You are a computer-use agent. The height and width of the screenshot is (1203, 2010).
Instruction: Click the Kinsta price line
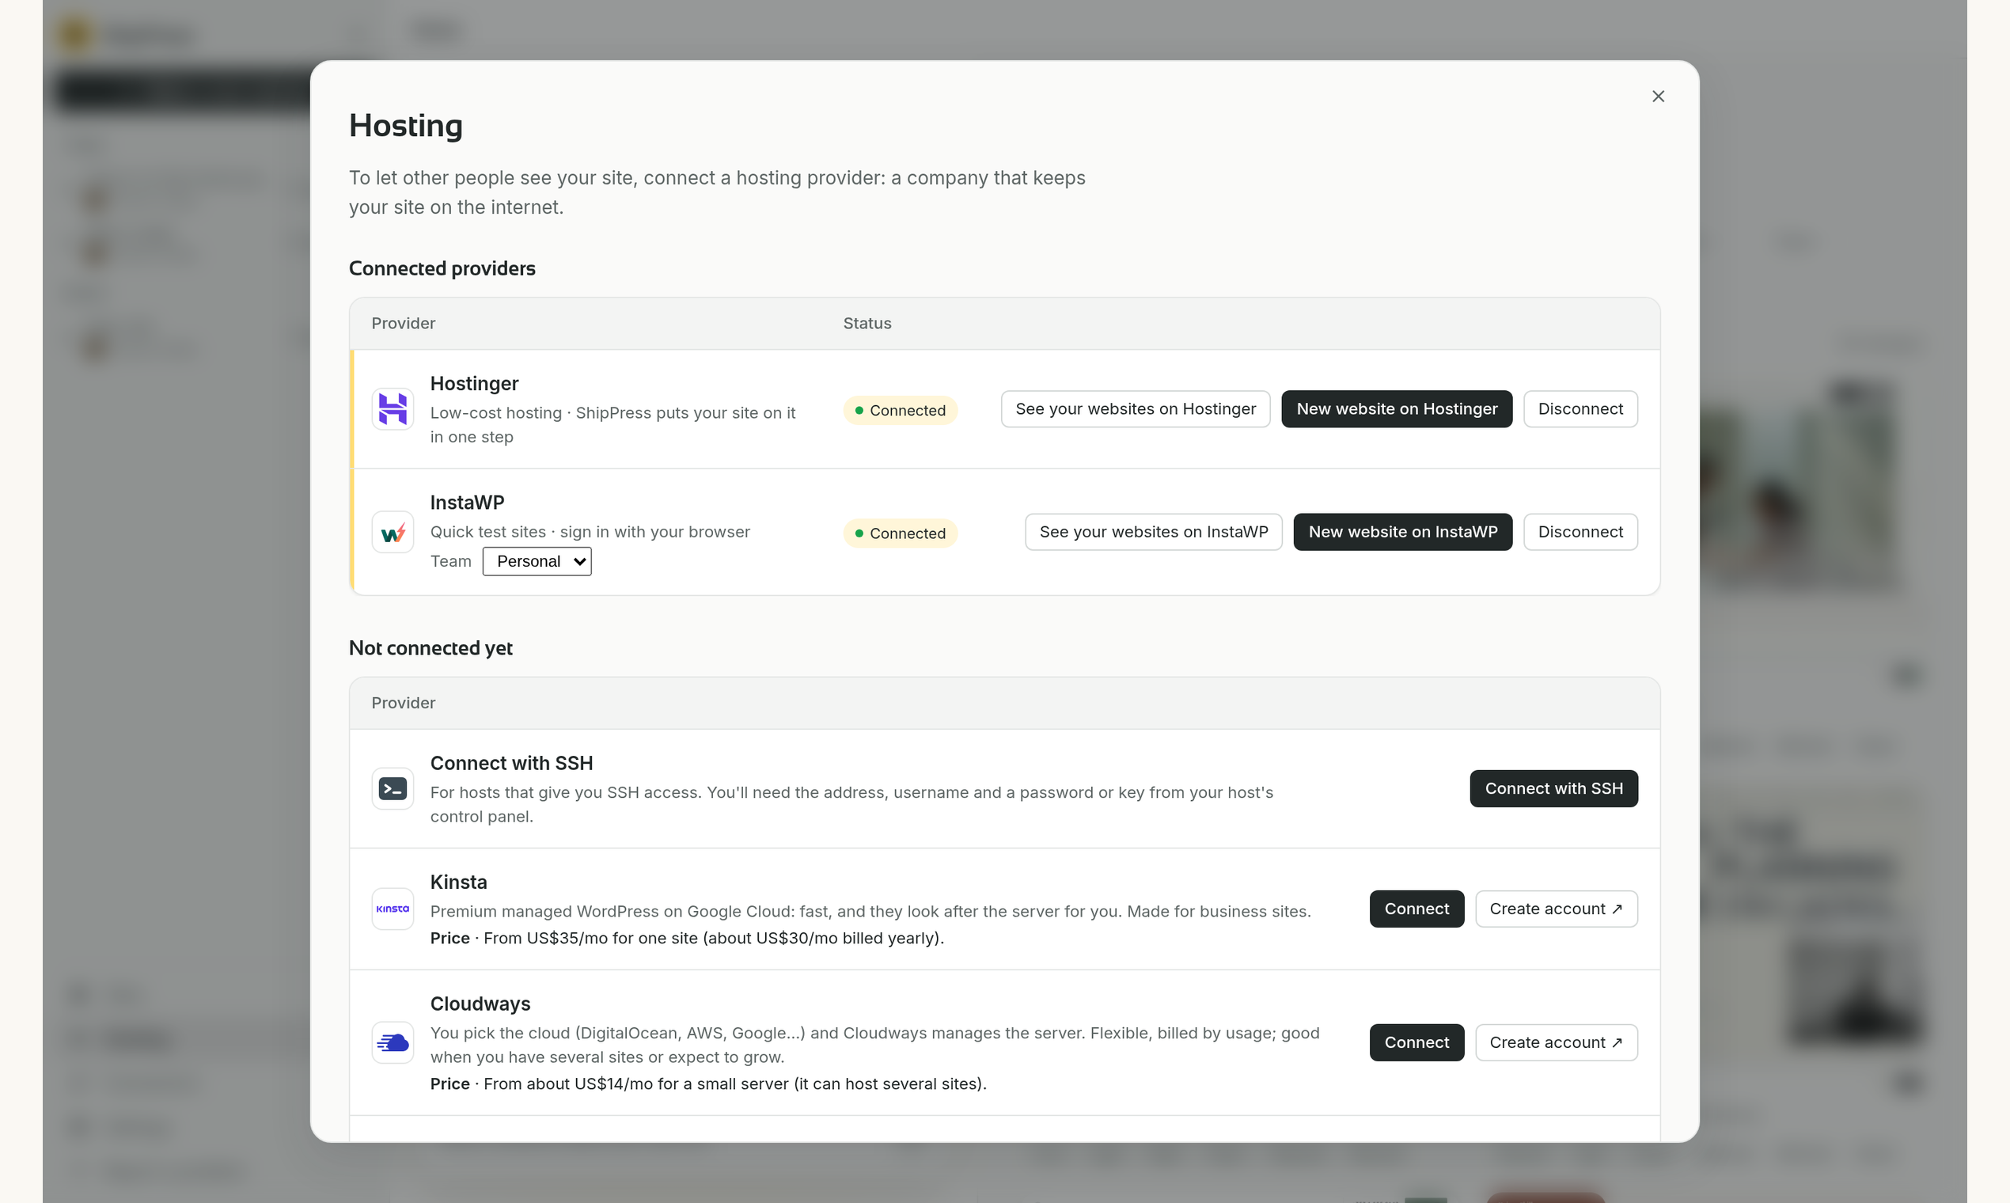coord(686,938)
